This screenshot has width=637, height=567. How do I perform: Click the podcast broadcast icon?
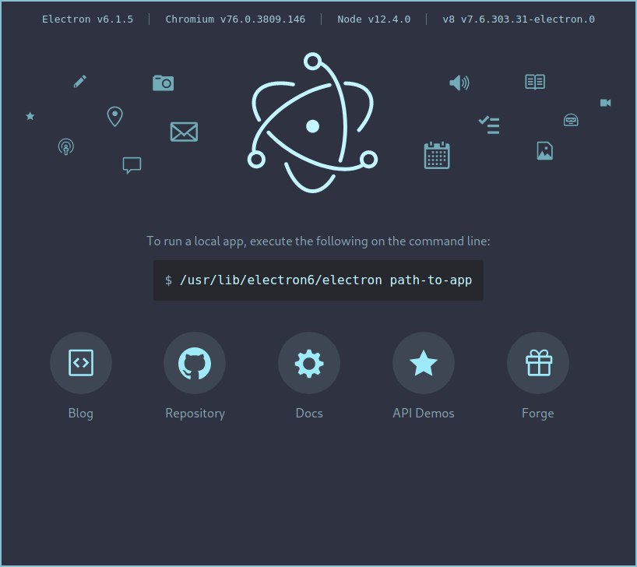(x=66, y=146)
